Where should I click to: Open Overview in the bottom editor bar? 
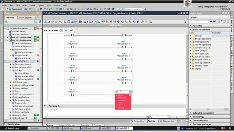pos(36,128)
